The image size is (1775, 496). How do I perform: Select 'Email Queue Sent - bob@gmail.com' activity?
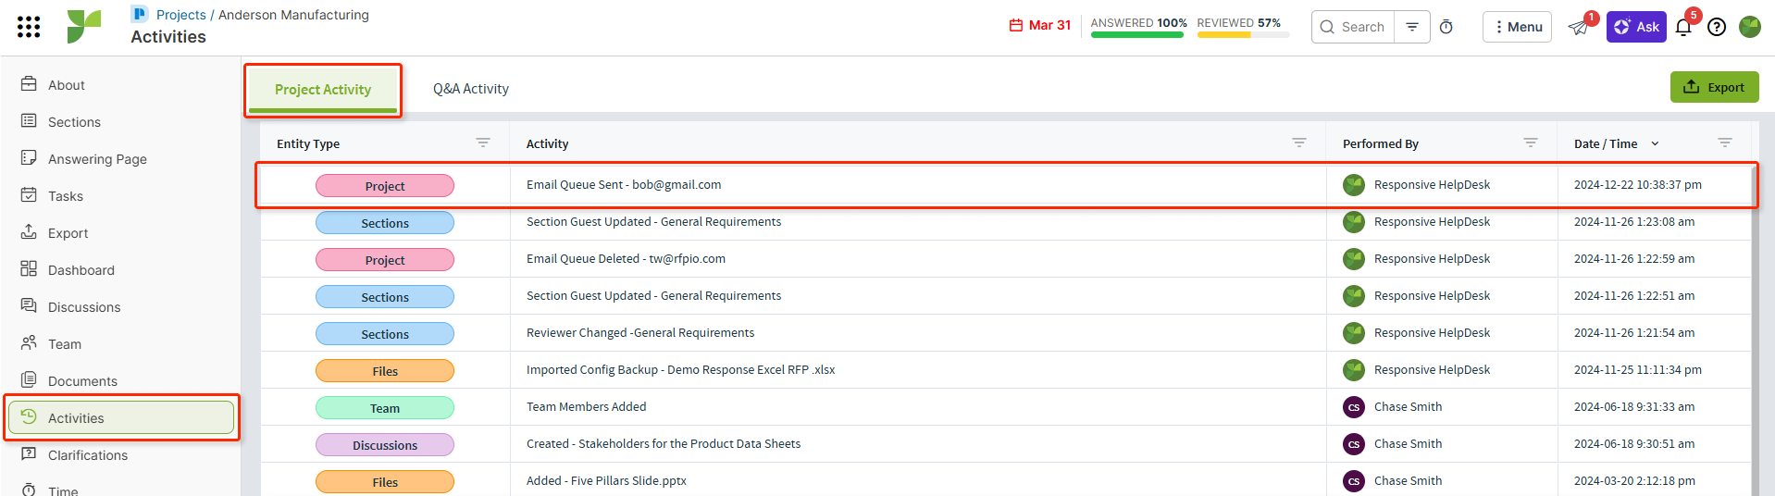[624, 185]
